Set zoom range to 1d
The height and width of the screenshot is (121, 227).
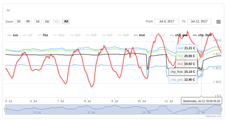point(38,21)
